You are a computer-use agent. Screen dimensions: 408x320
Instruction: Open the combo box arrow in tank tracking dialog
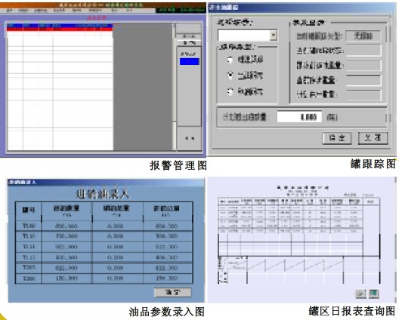(274, 35)
